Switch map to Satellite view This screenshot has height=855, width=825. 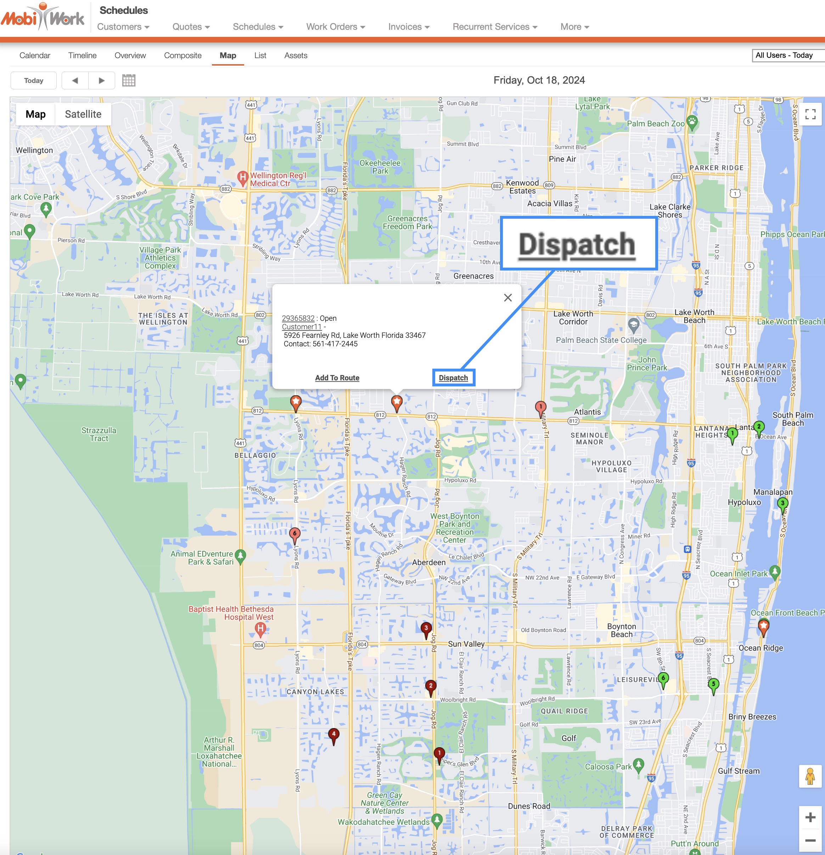pos(83,114)
